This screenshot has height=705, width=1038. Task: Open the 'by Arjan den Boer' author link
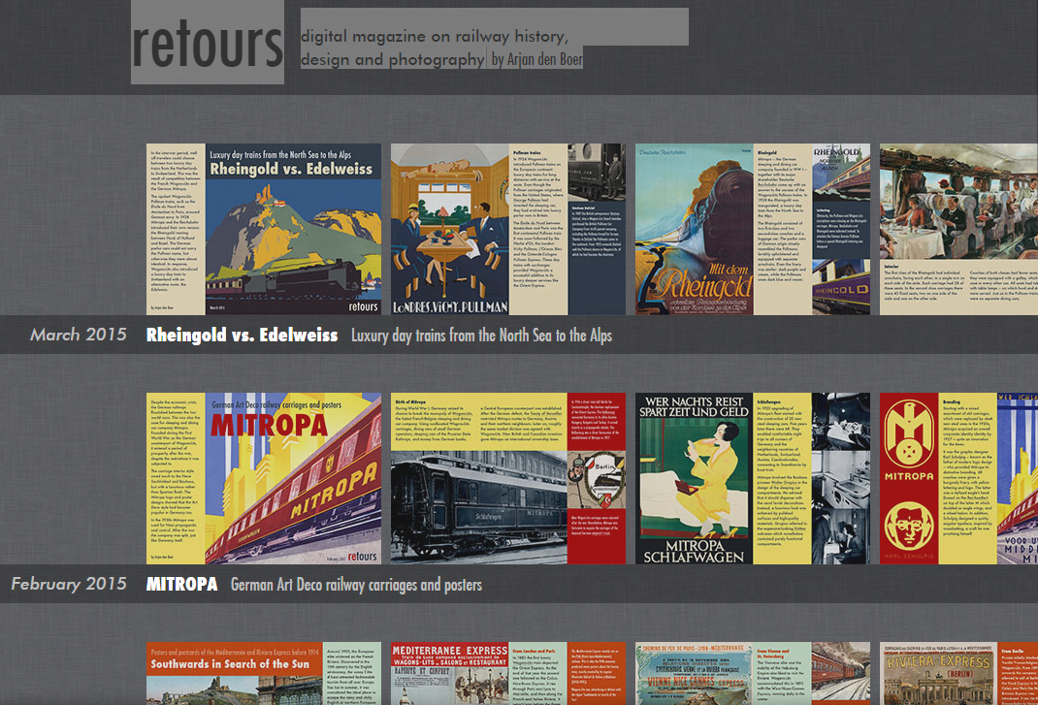coord(536,59)
